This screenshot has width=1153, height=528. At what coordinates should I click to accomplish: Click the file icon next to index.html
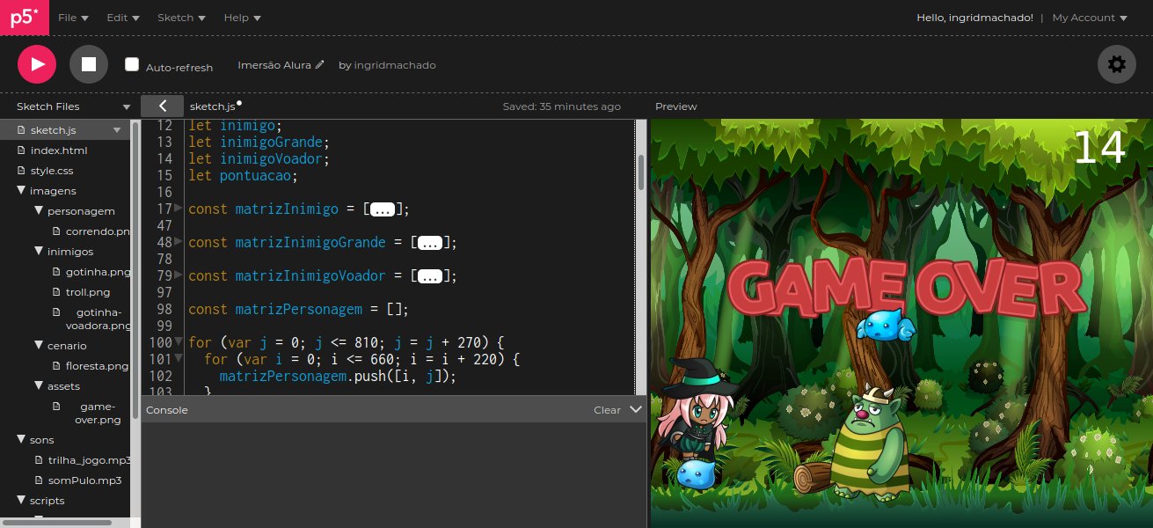click(x=22, y=150)
